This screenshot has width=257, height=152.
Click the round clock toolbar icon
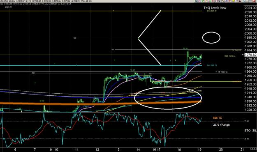click(x=216, y=1)
